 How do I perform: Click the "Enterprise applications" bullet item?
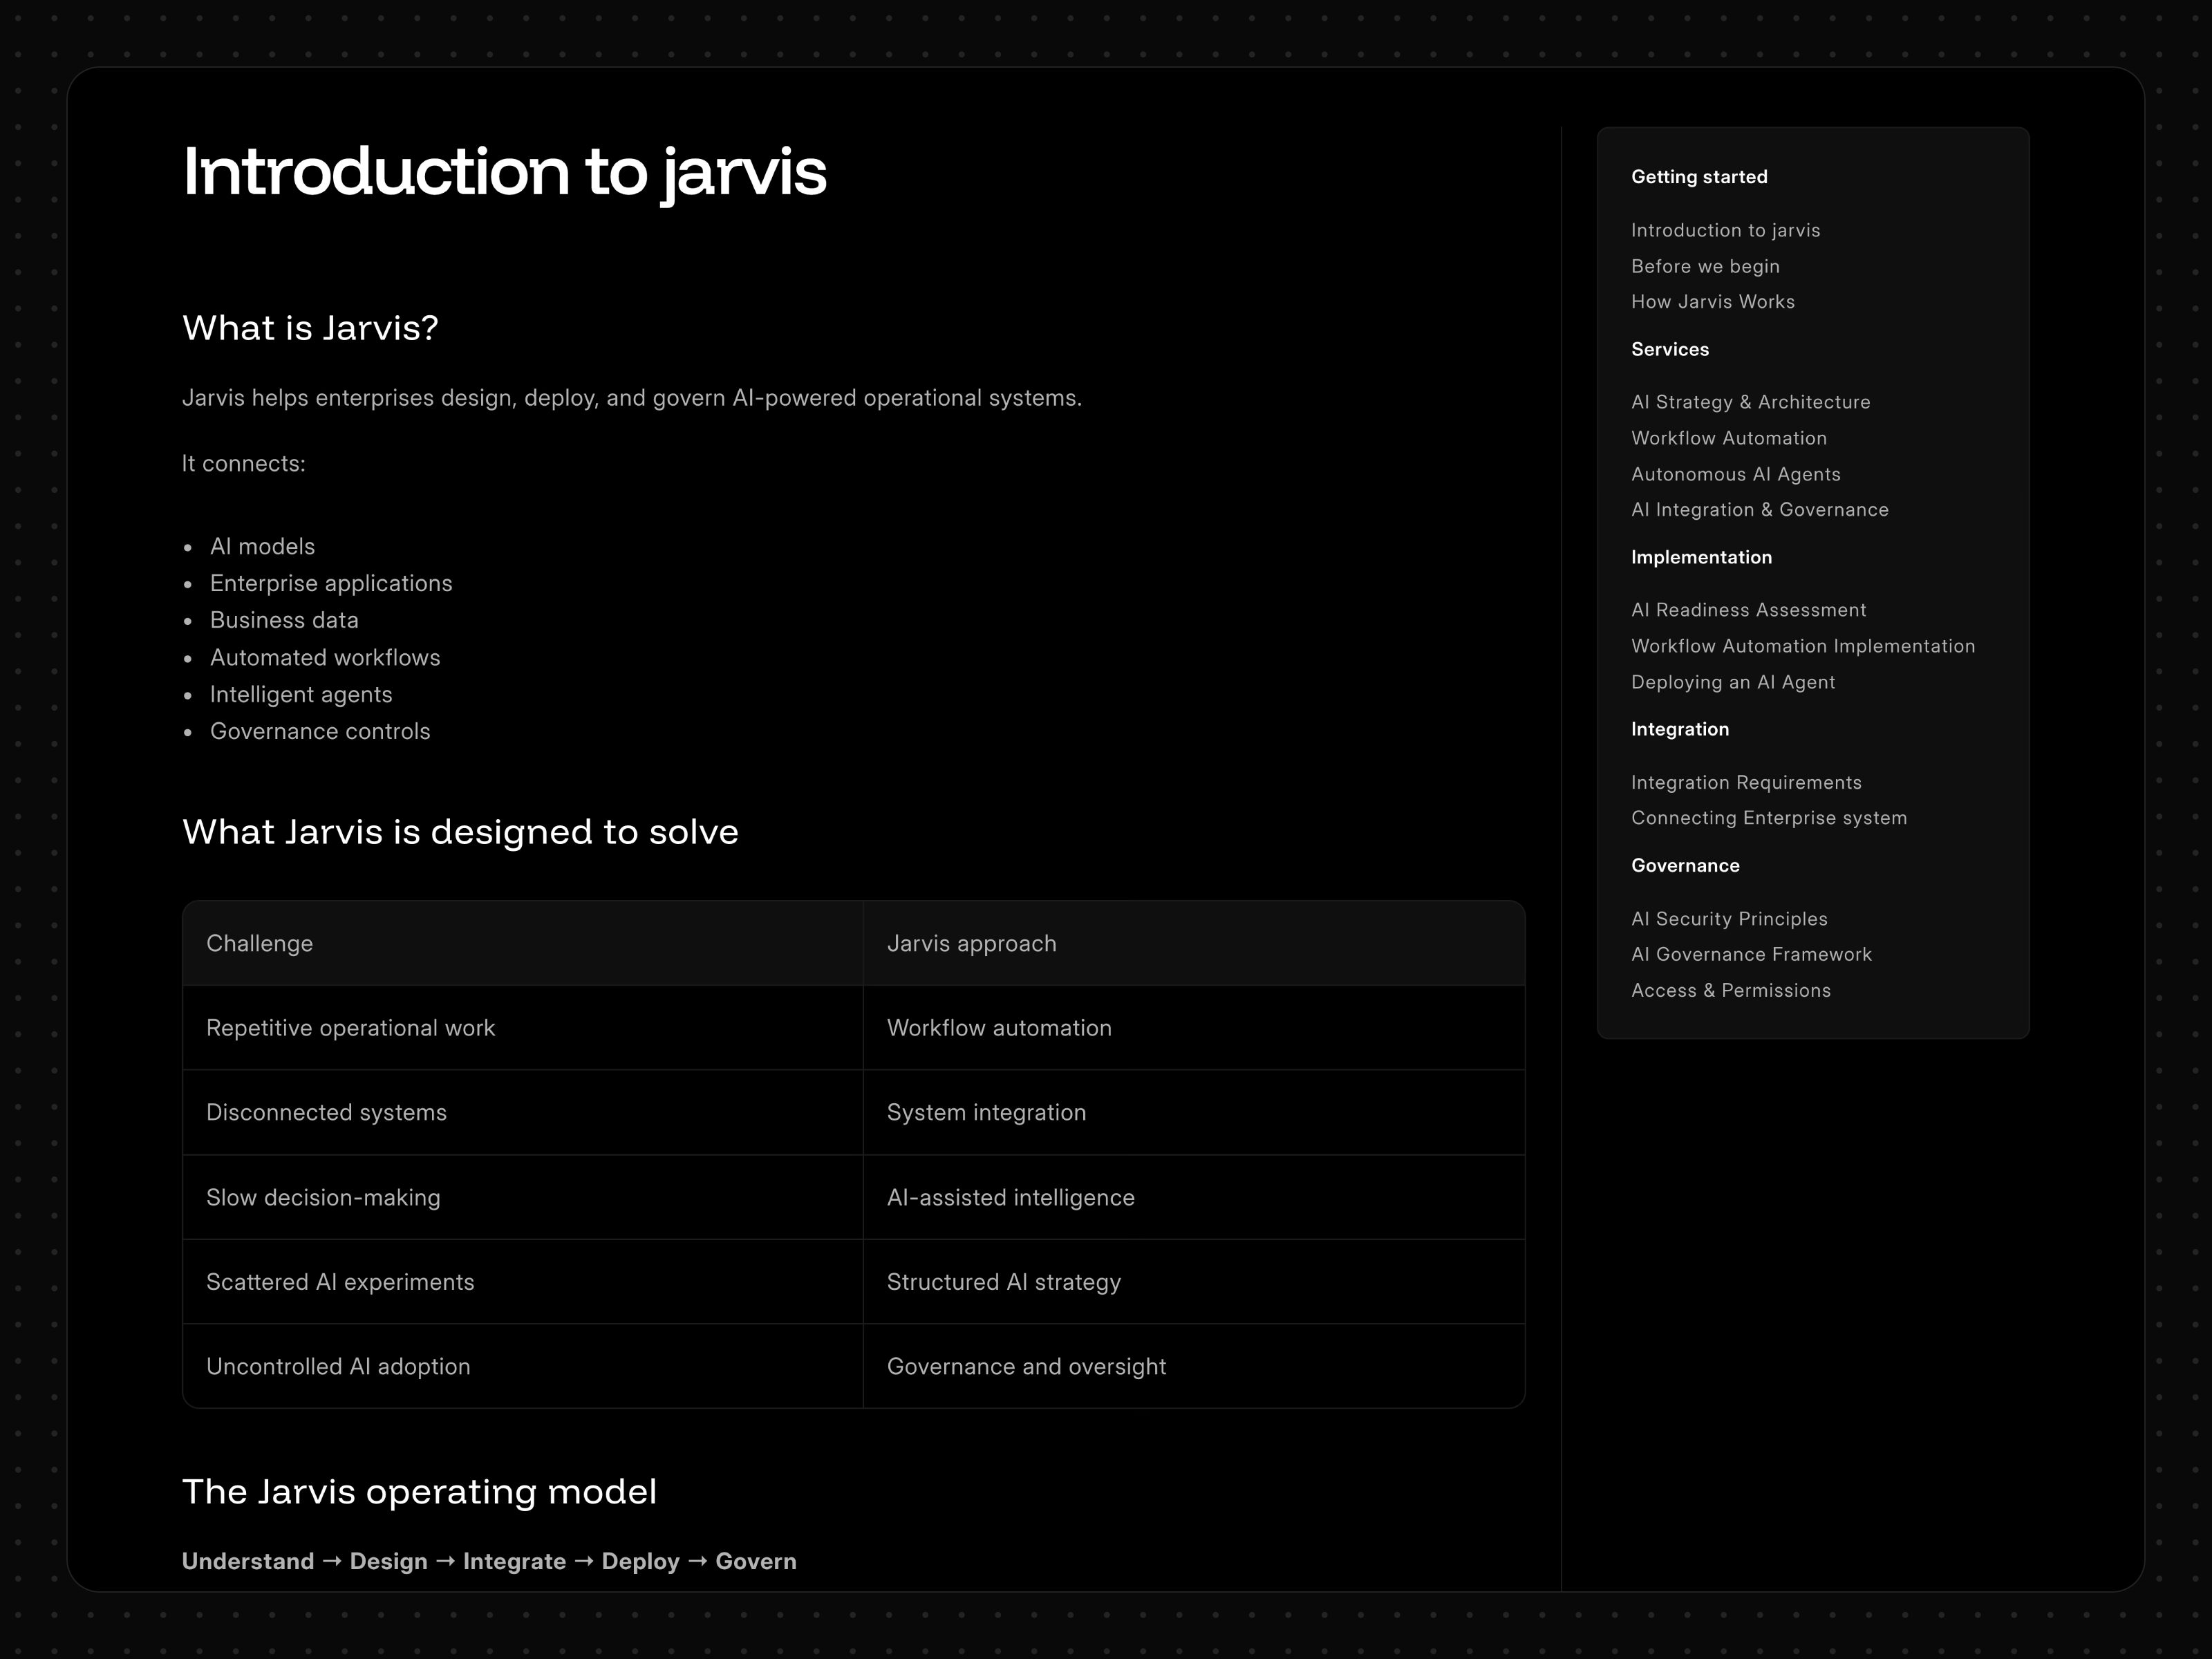[x=331, y=583]
